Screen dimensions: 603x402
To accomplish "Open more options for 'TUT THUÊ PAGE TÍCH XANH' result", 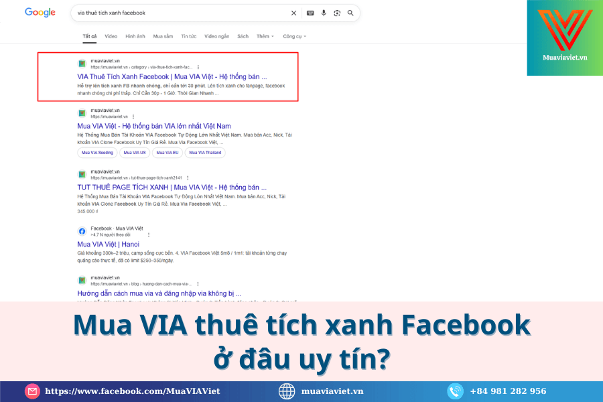I will coord(188,178).
